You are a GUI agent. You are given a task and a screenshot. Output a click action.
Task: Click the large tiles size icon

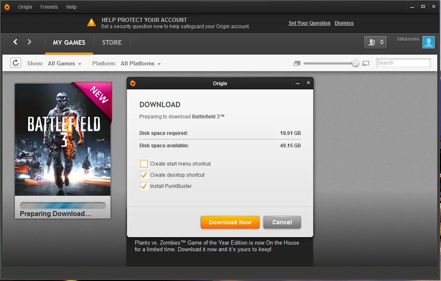pos(366,63)
